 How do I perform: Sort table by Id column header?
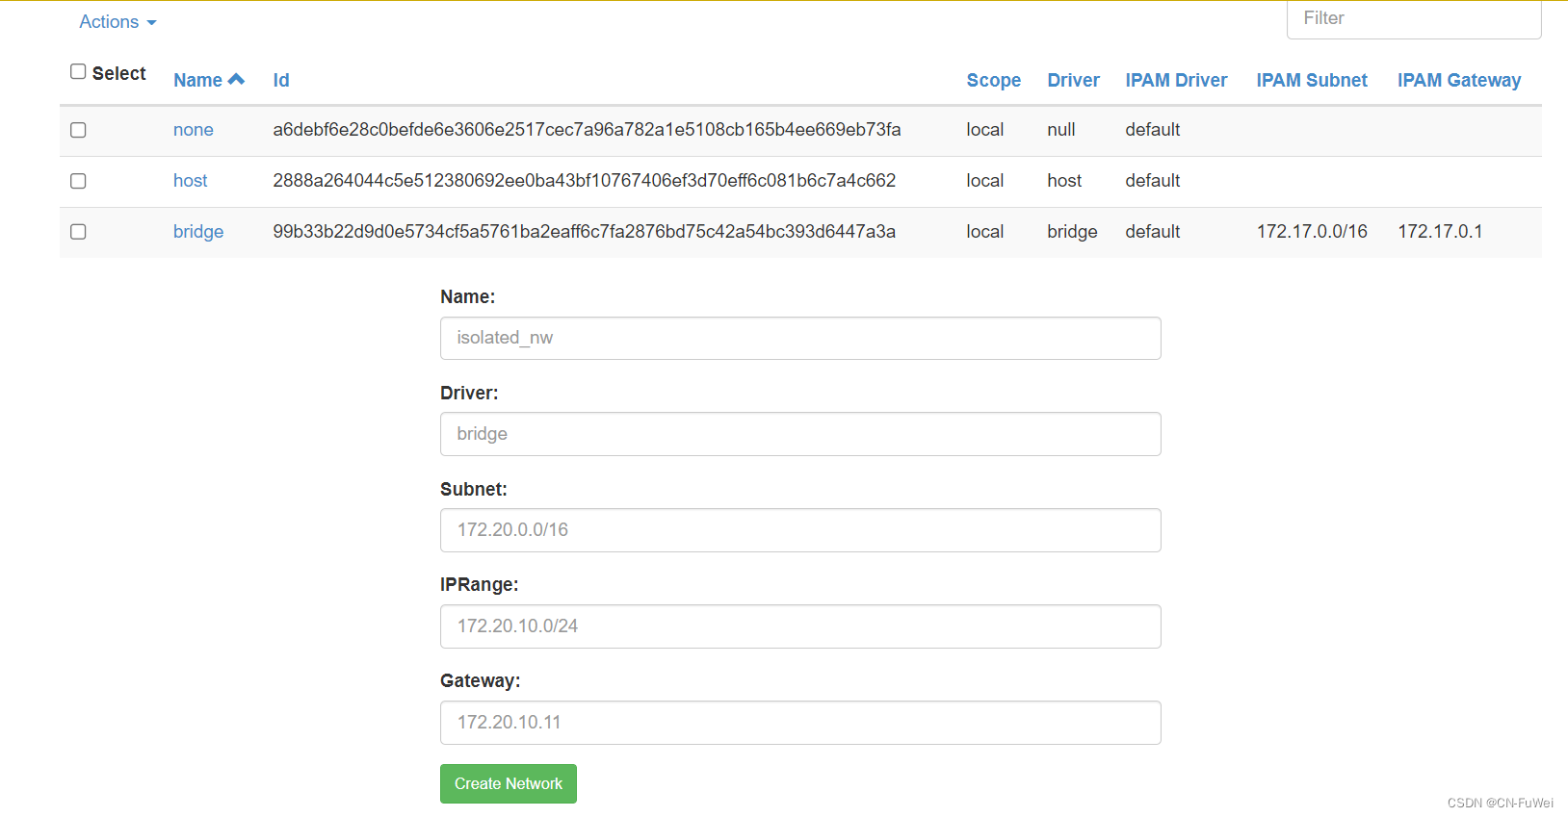[x=280, y=80]
